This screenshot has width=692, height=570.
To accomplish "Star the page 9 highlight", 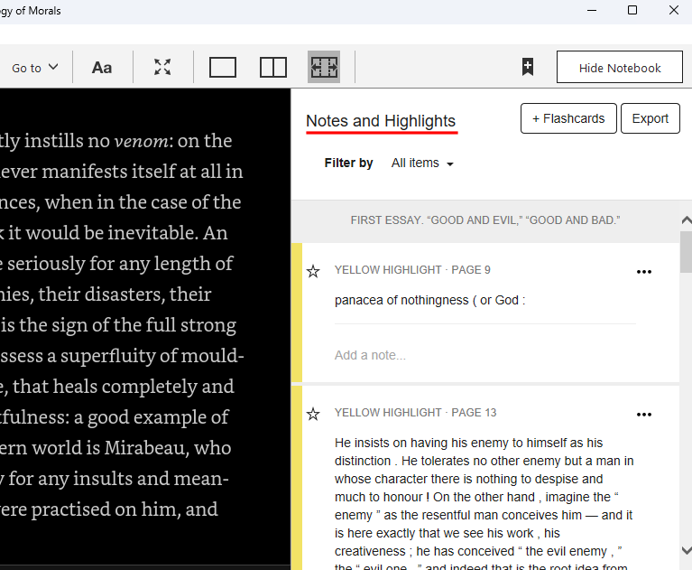I will [x=313, y=271].
